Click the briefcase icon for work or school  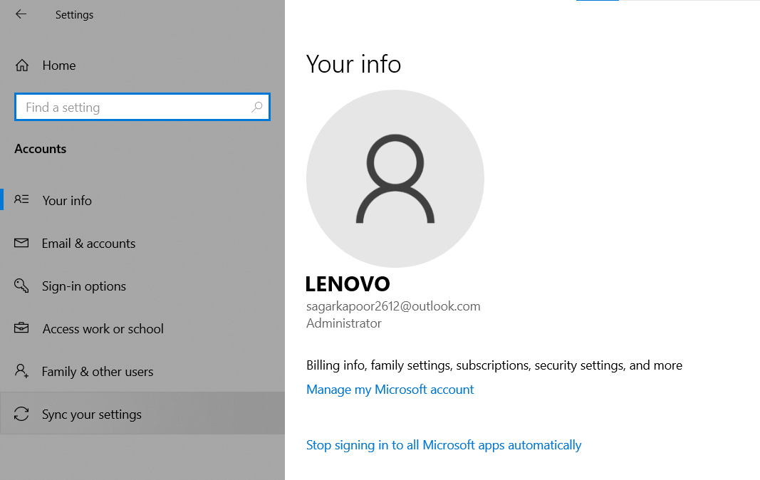(22, 329)
